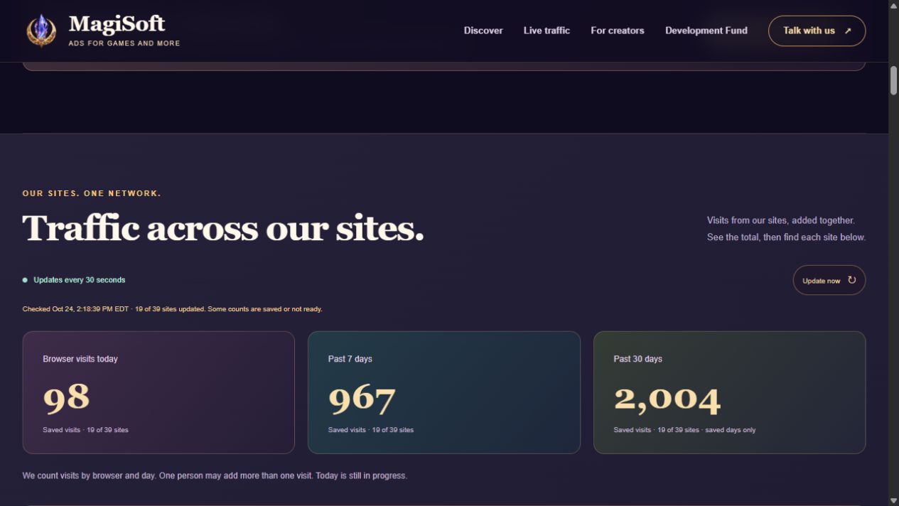Click the MagiSoft crystal logo icon

point(41,31)
